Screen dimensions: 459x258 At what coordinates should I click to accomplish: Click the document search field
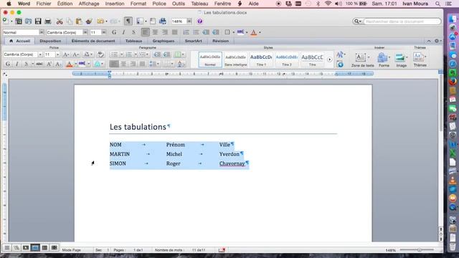(402, 21)
